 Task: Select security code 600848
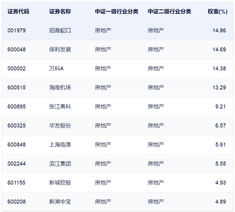pyautogui.click(x=17, y=144)
